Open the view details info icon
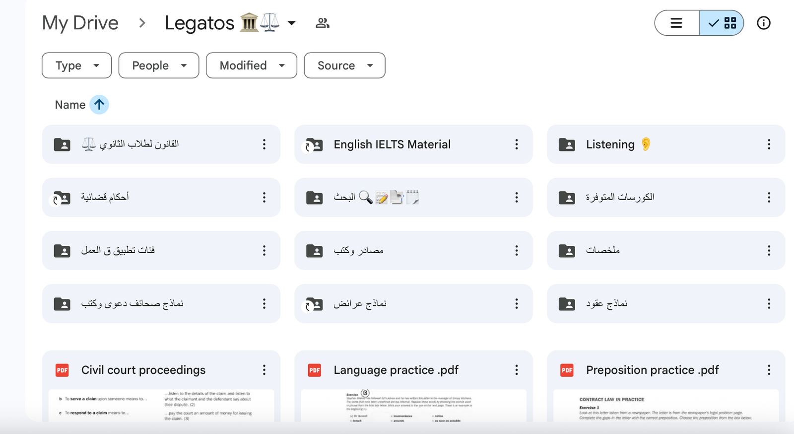794x434 pixels. (x=763, y=23)
